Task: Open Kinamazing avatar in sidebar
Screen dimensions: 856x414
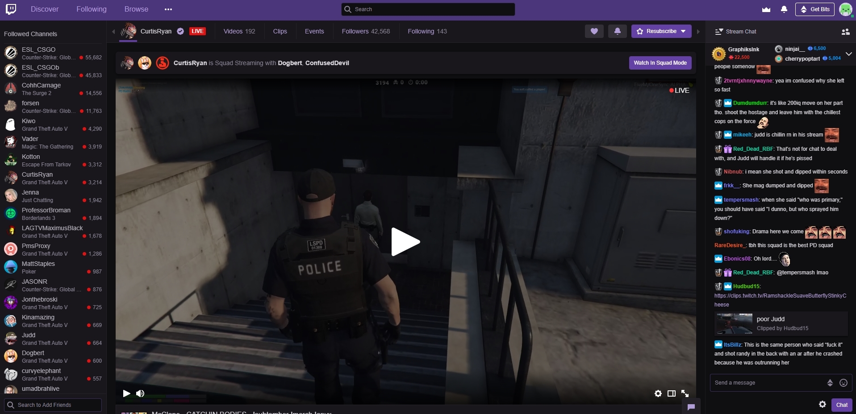Action: 11,321
